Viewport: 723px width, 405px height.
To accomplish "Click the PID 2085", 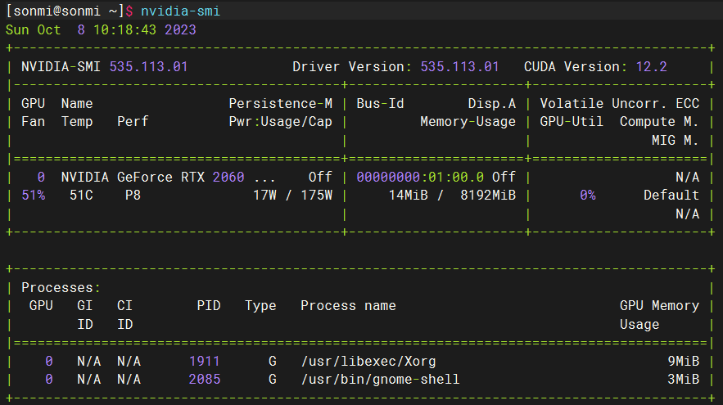I will click(x=204, y=380).
